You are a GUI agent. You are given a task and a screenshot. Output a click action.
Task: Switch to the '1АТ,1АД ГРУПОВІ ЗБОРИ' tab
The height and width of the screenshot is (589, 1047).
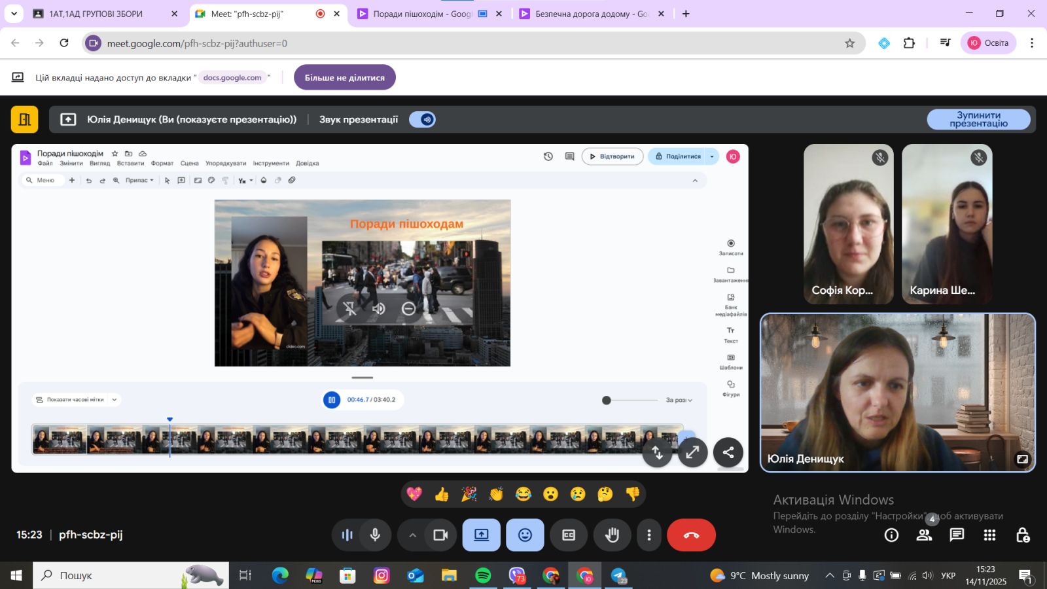point(96,14)
